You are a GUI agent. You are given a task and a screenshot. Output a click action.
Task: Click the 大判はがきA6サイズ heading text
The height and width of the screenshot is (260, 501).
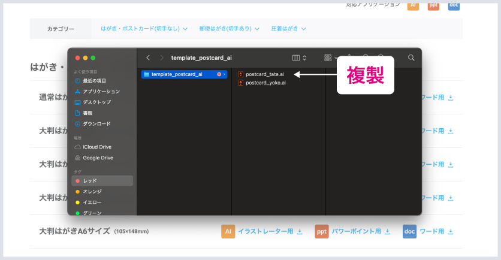click(x=74, y=231)
